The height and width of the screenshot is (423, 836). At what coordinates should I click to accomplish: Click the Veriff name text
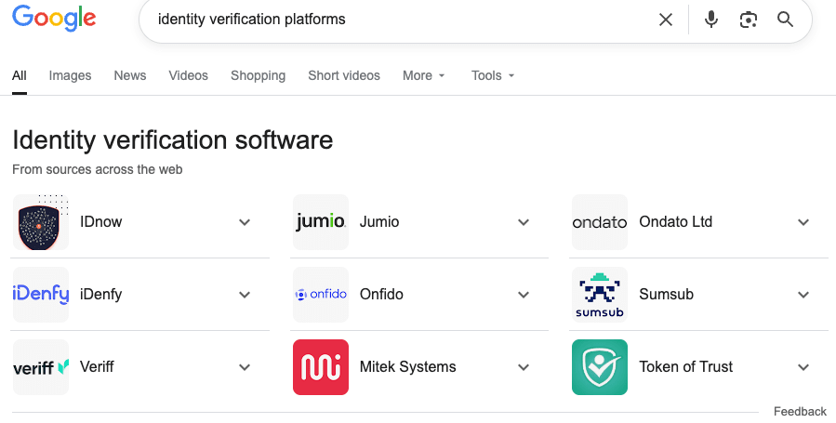click(97, 366)
